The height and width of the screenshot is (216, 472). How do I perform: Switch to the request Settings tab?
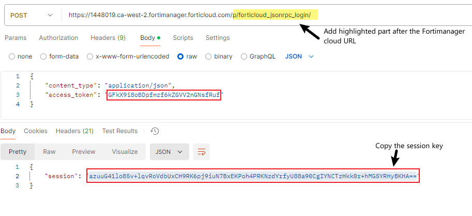[218, 38]
